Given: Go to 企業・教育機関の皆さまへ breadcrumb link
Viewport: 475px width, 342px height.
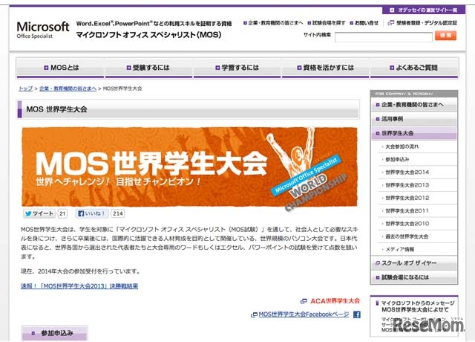Looking at the screenshot, I should point(68,88).
